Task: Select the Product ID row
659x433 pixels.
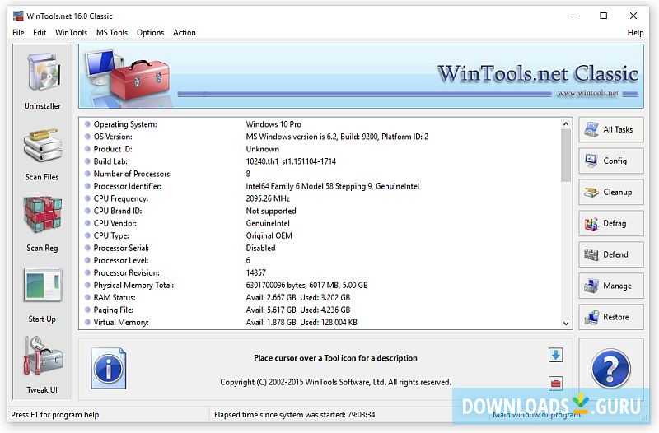Action: pos(322,149)
